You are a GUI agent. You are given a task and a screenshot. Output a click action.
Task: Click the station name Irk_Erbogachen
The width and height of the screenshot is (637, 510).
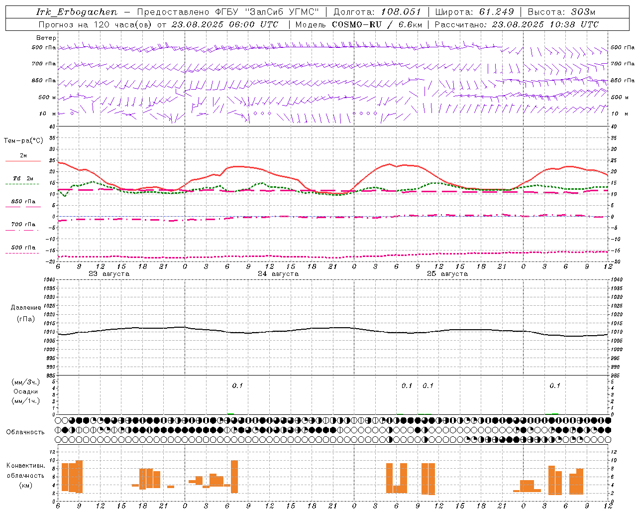point(77,12)
